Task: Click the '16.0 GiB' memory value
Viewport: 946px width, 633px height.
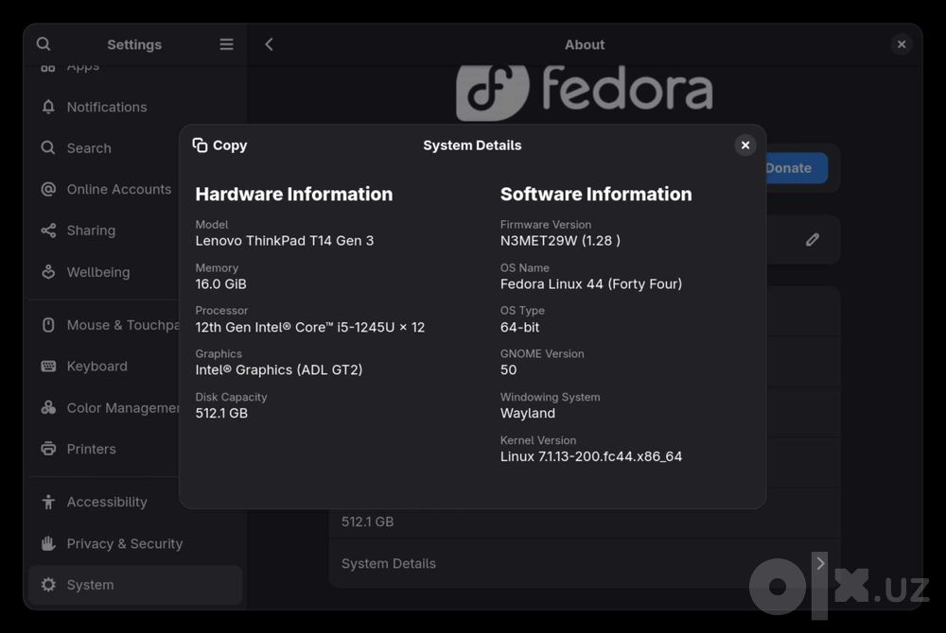Action: (220, 283)
